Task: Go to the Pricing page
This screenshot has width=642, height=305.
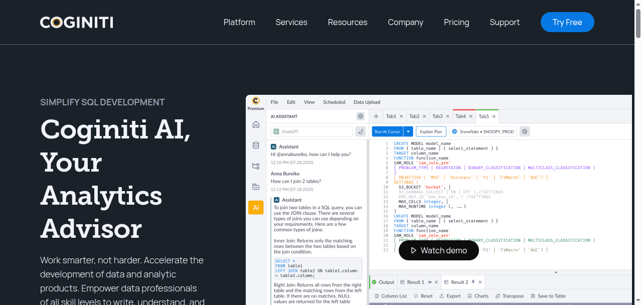Action: point(456,22)
